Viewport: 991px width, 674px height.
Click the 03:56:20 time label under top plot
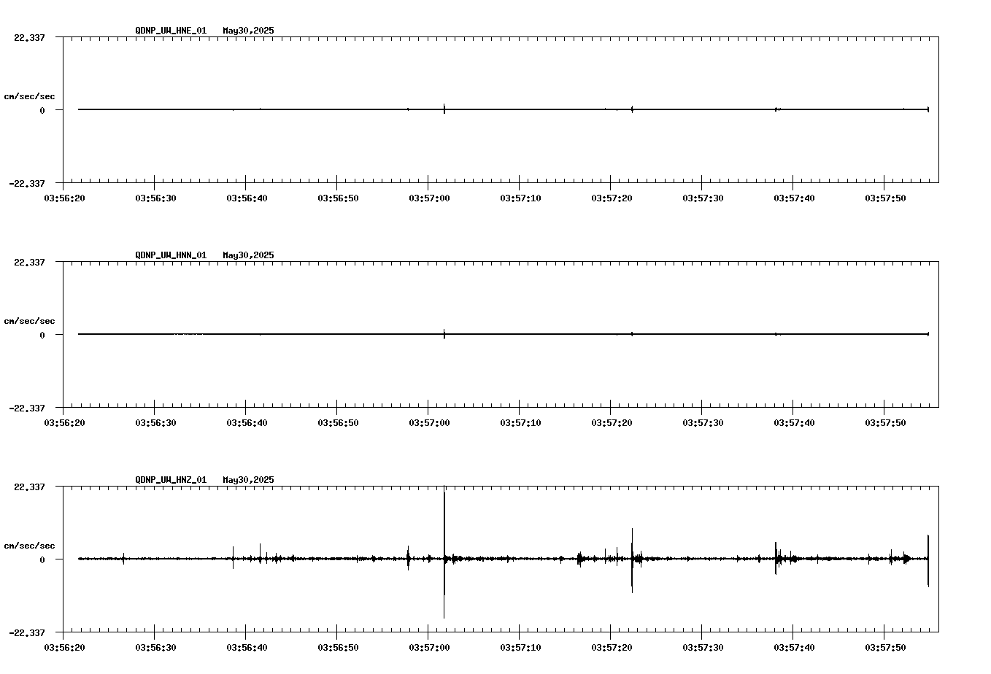click(65, 196)
